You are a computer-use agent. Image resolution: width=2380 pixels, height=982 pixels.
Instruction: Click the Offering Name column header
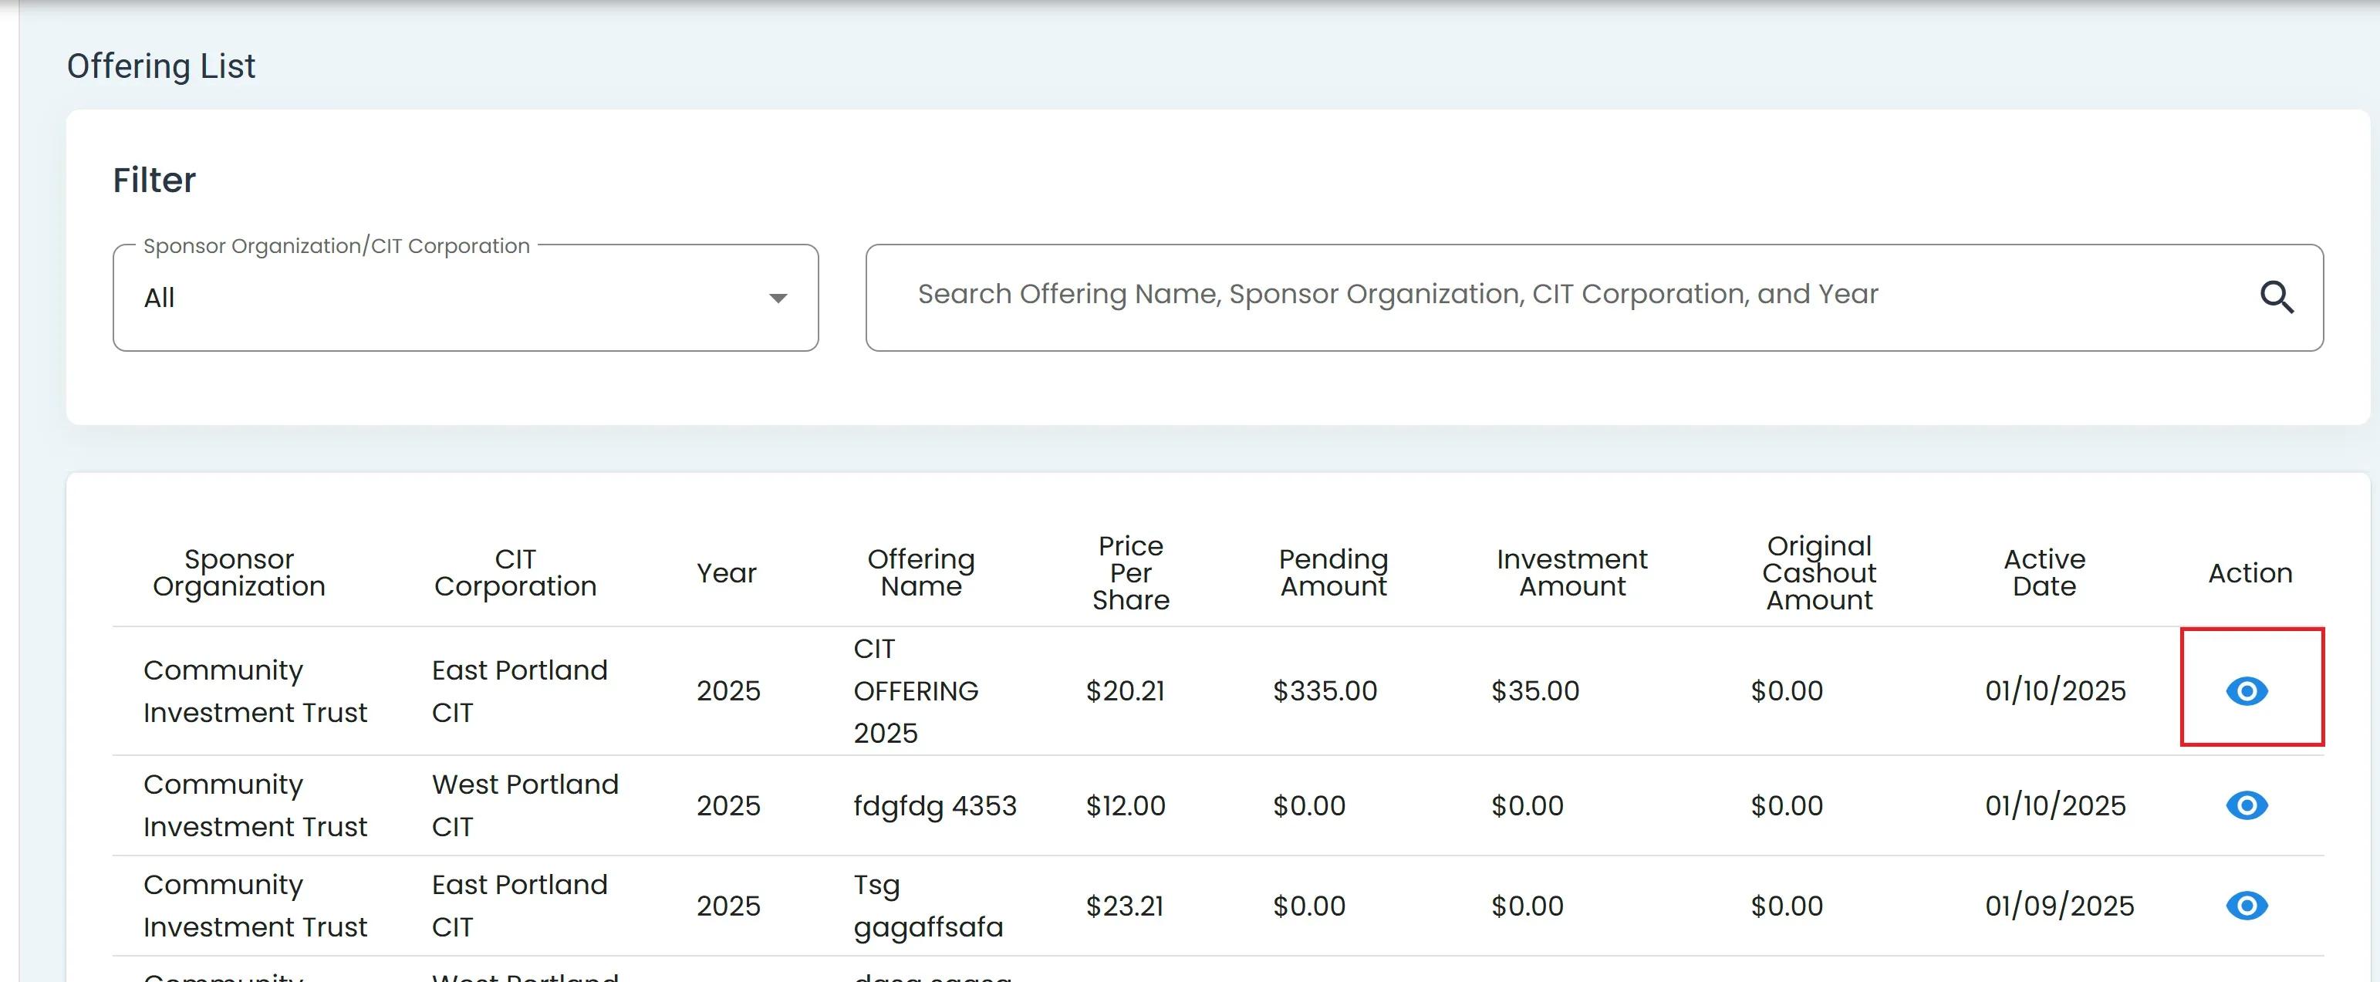[x=920, y=572]
